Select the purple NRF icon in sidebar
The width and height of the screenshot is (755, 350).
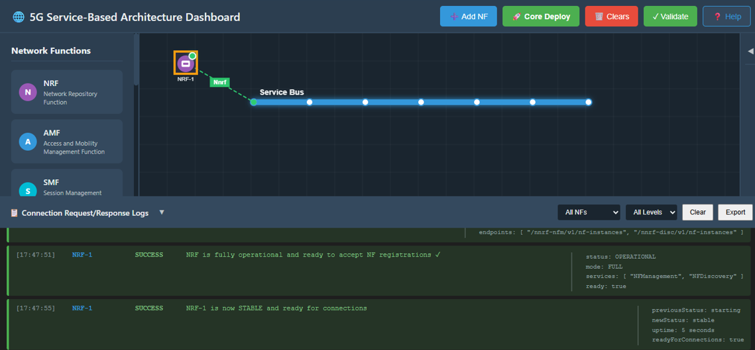click(28, 92)
